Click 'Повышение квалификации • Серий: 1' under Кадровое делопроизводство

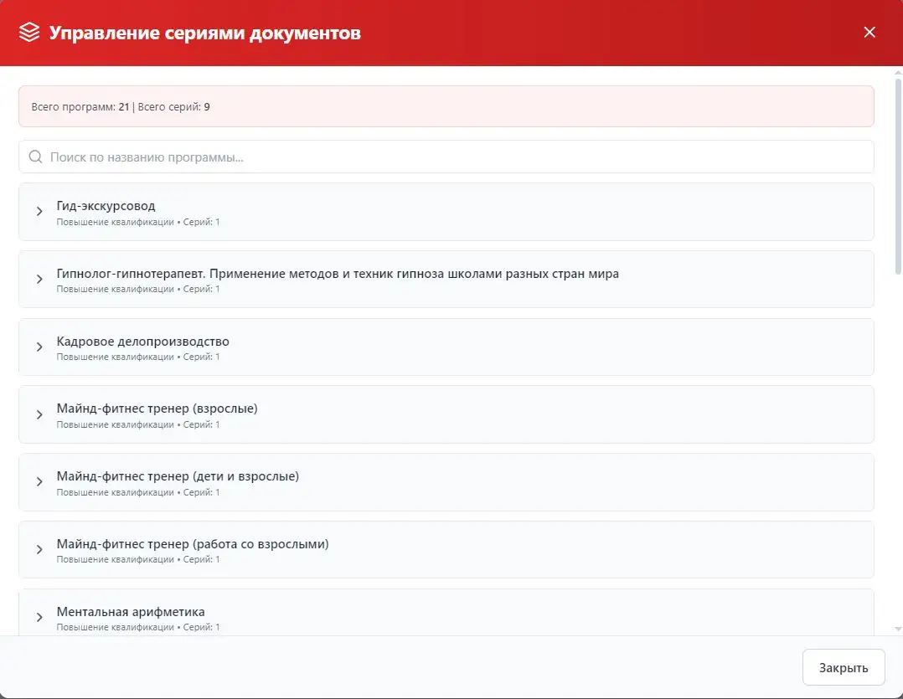137,357
